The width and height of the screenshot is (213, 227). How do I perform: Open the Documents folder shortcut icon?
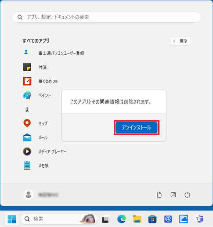click(x=159, y=195)
